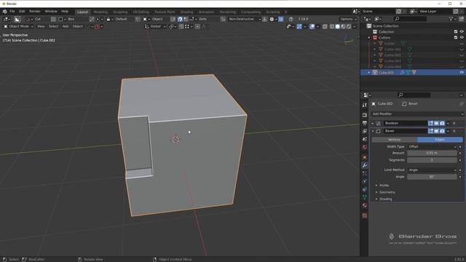Uncheck the Cutters collection exclude checkbox
466x262 pixels.
456,38
